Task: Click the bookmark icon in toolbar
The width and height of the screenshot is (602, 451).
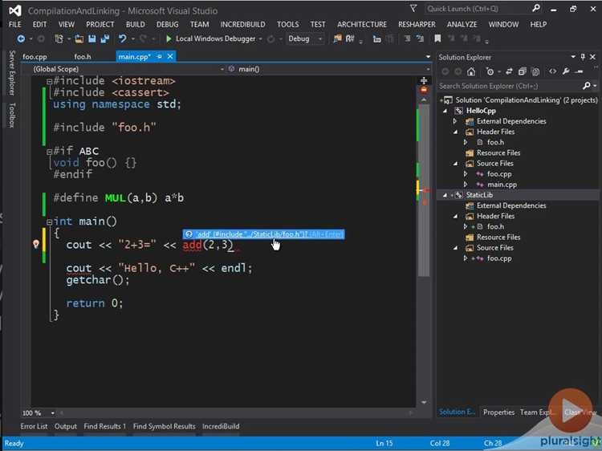Action: [437, 39]
